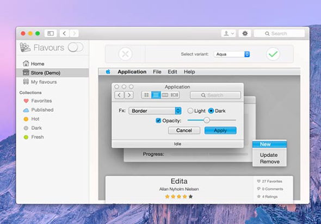
Task: Choose Remove from context menu
Action: [269, 162]
